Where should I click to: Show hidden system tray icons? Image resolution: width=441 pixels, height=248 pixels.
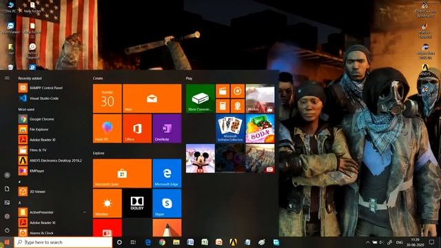(367, 242)
